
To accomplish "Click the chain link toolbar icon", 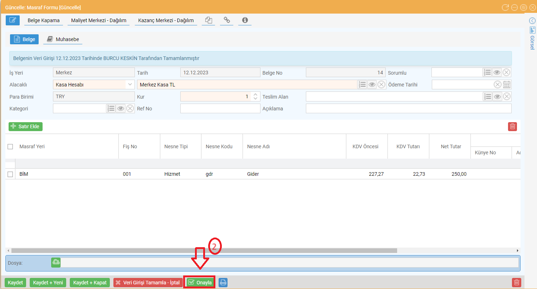I will [226, 20].
